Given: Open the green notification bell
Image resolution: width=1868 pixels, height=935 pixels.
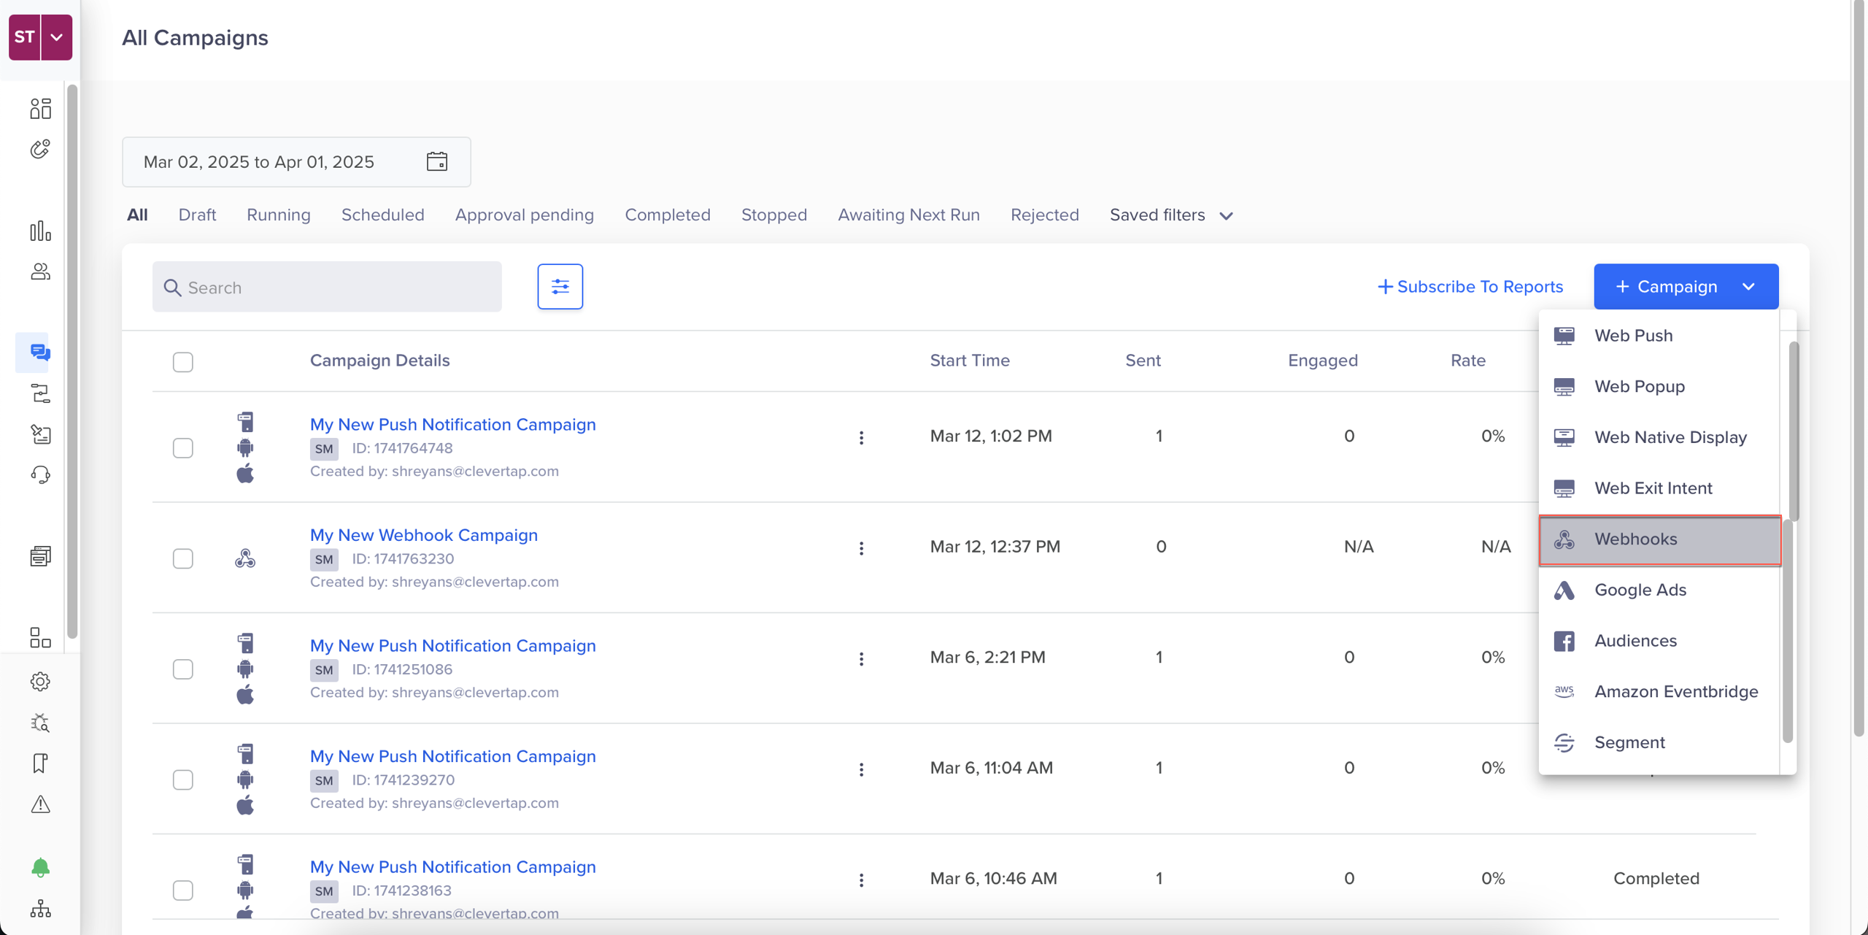Looking at the screenshot, I should [x=40, y=868].
